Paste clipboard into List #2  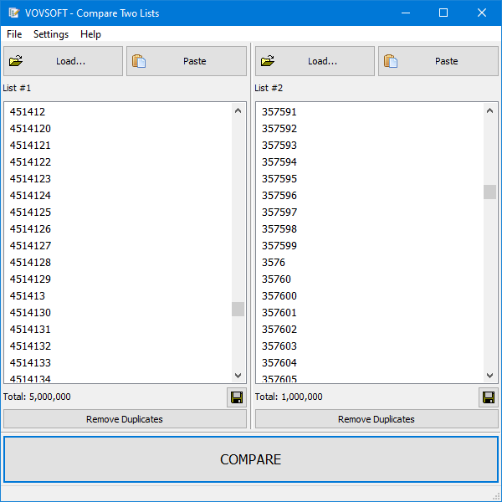(x=438, y=61)
